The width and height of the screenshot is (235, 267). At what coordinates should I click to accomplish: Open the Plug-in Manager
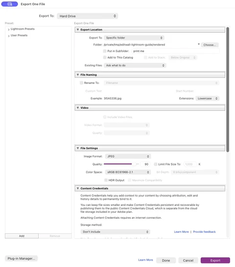pos(22,259)
